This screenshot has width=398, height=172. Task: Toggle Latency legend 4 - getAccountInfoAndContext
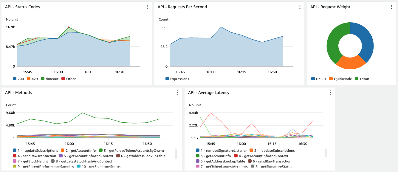tap(261, 156)
